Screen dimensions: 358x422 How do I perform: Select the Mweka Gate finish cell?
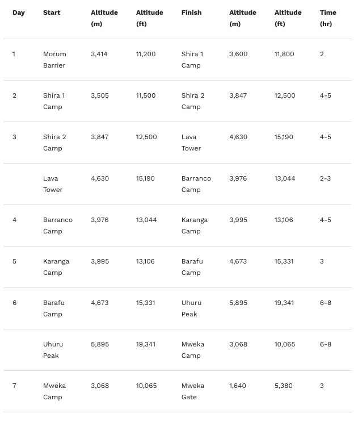tap(193, 391)
